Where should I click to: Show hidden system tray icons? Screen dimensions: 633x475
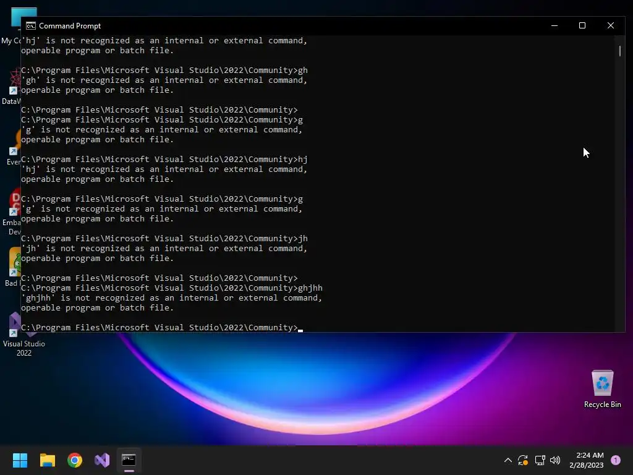[508, 460]
